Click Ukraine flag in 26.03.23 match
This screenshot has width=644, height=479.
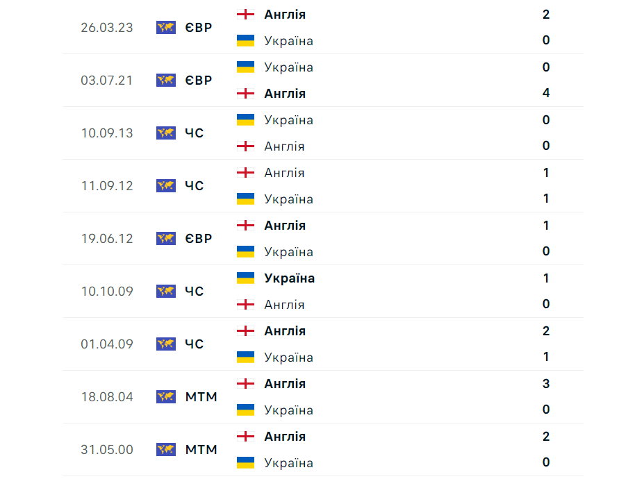pyautogui.click(x=245, y=41)
